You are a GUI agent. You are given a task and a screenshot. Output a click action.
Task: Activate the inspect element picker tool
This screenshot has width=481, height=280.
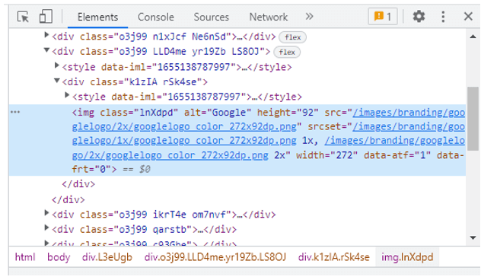pos(23,17)
